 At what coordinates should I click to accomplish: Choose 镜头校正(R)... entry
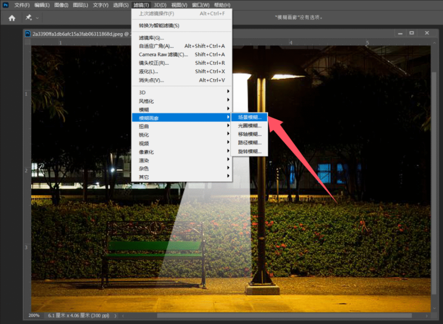click(x=182, y=63)
